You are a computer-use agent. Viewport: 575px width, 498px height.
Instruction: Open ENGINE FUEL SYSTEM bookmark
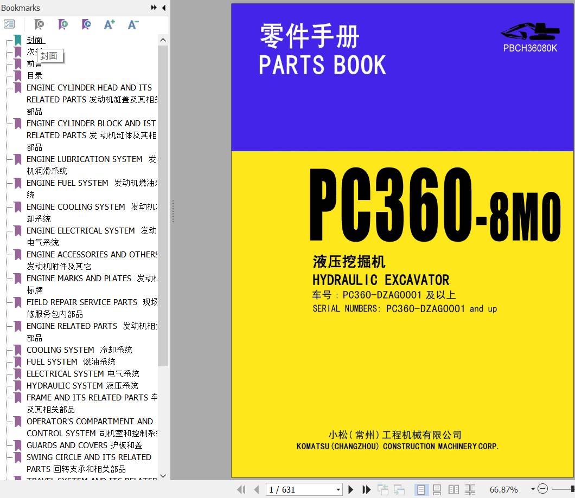point(92,189)
